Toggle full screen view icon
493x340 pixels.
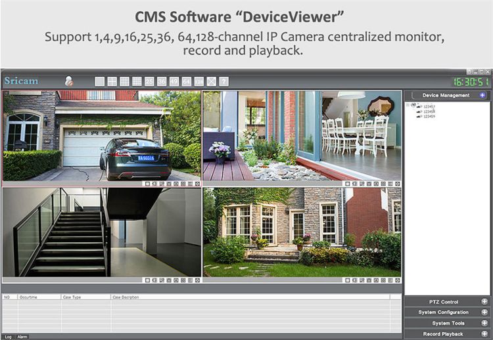(x=211, y=81)
